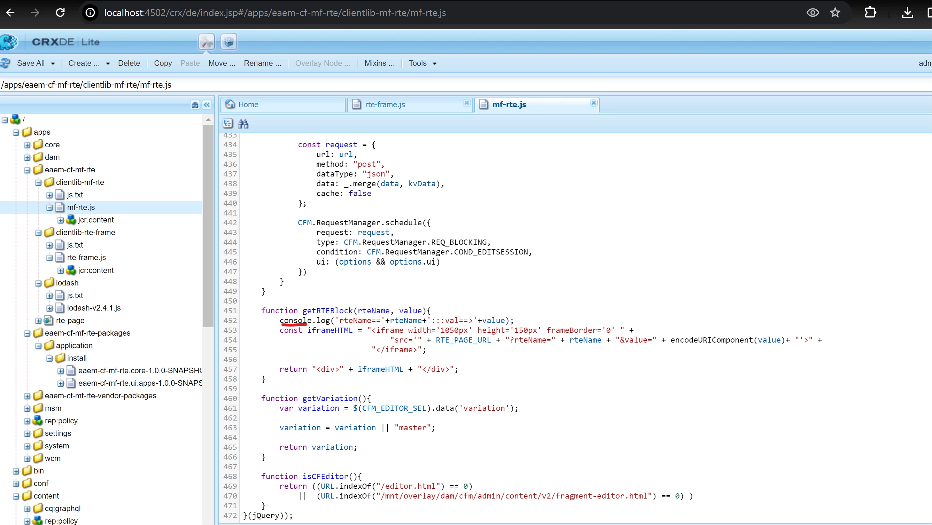The image size is (932, 525).
Task: Click the structure icon left of editor binoculars
Action: (227, 124)
